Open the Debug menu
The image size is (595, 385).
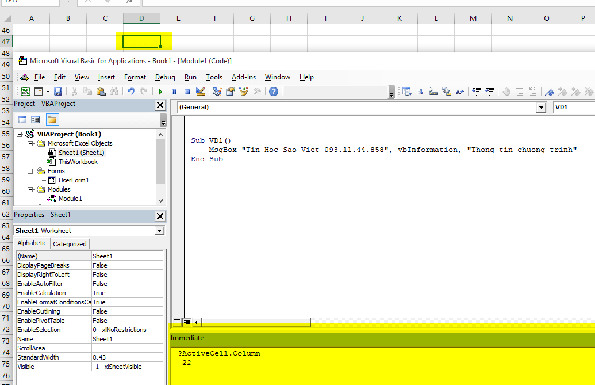click(x=165, y=77)
